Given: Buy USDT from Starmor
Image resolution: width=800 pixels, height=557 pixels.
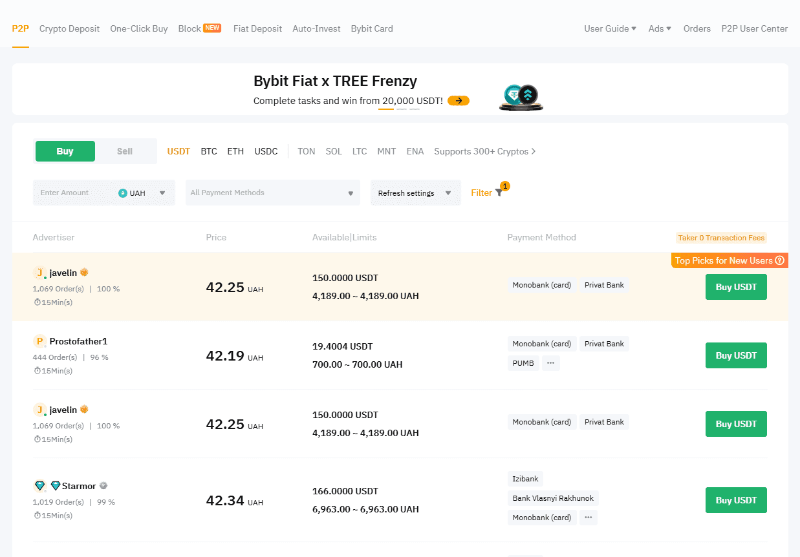Looking at the screenshot, I should tap(736, 500).
